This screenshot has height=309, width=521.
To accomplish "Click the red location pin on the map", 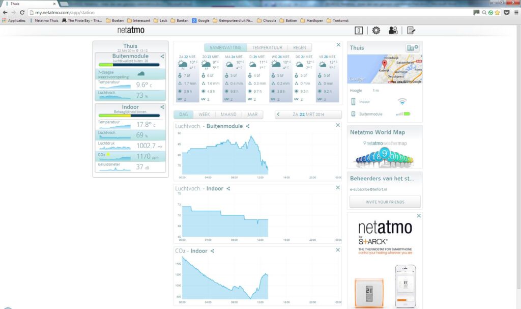I will tap(385, 64).
